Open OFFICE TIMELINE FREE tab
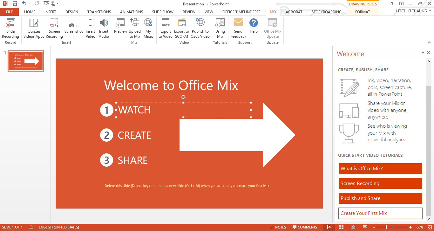Screen dimensions: 434x231 click(x=241, y=12)
